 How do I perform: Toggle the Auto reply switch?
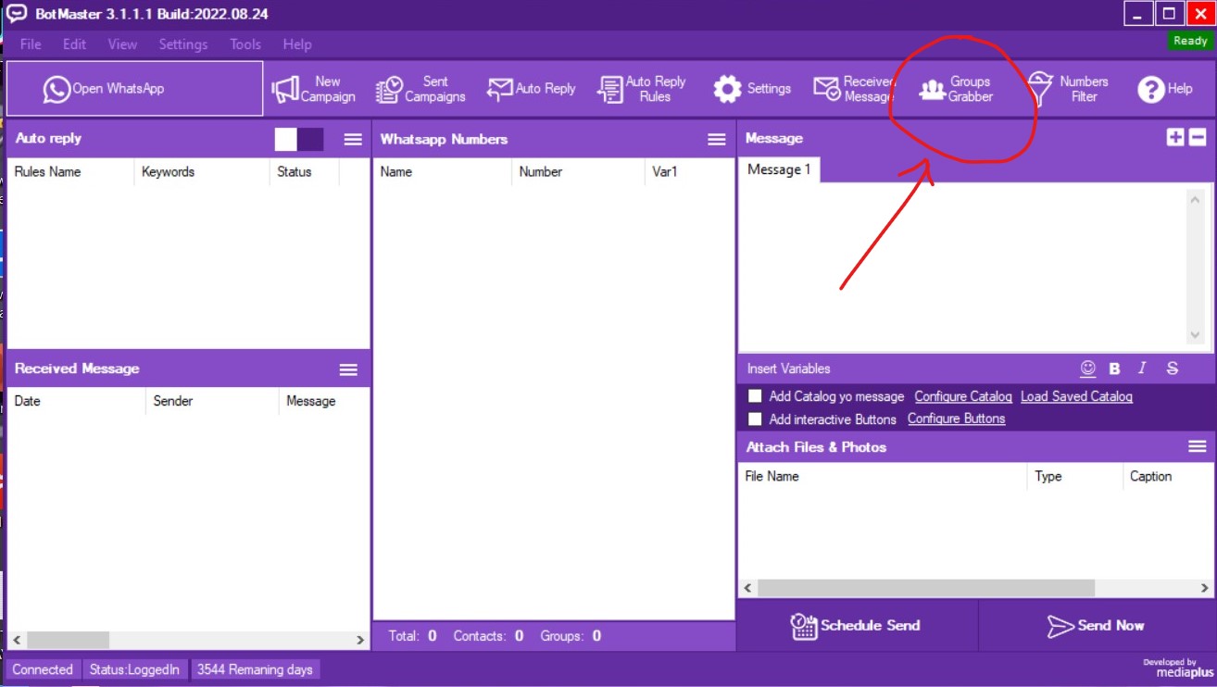[299, 139]
